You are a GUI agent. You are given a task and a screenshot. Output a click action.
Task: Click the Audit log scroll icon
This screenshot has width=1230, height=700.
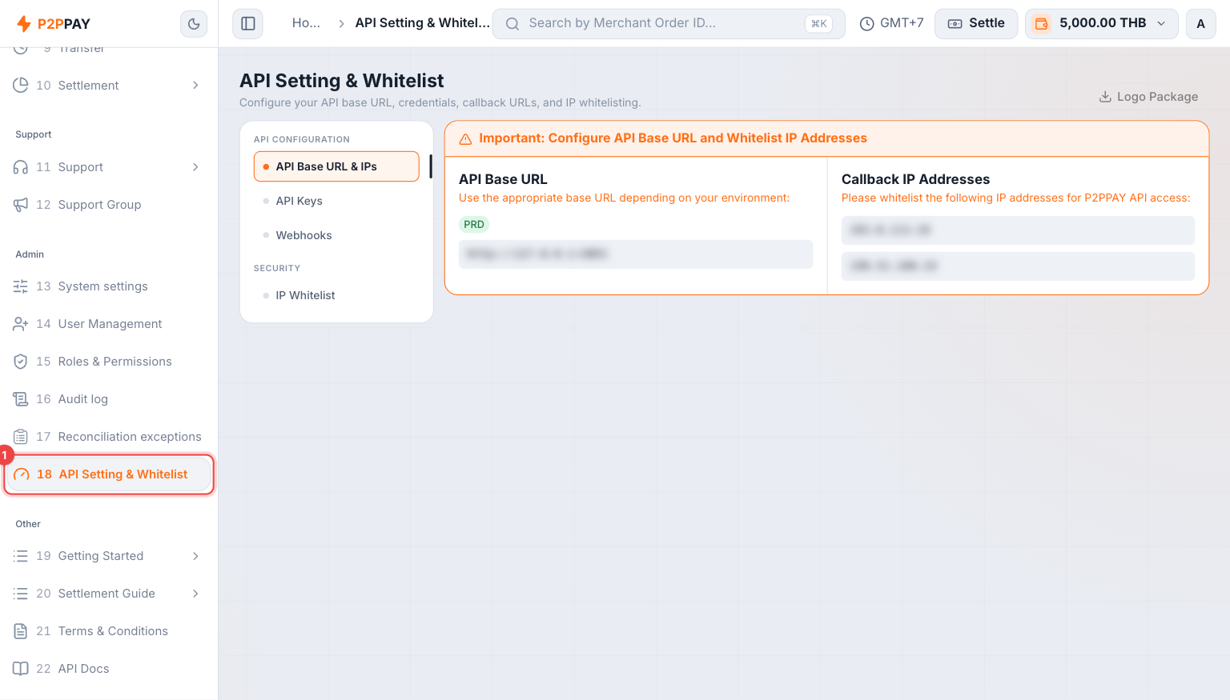[21, 399]
